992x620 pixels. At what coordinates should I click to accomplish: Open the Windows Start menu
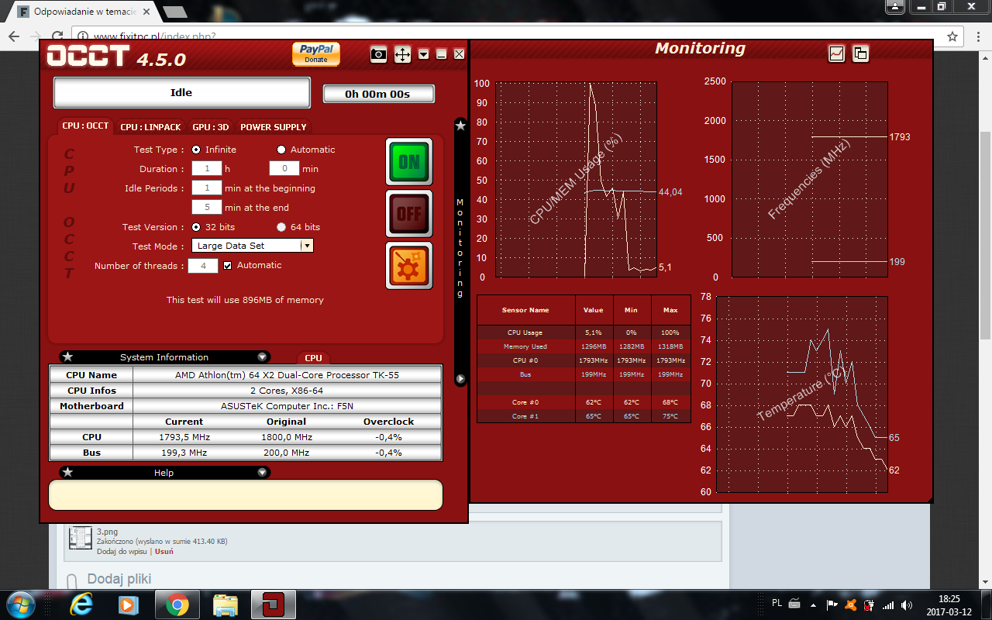(19, 604)
